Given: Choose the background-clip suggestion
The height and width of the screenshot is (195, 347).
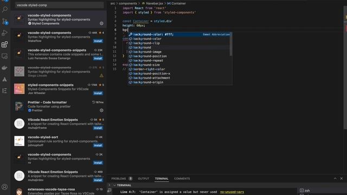Looking at the screenshot, I should pyautogui.click(x=179, y=43).
